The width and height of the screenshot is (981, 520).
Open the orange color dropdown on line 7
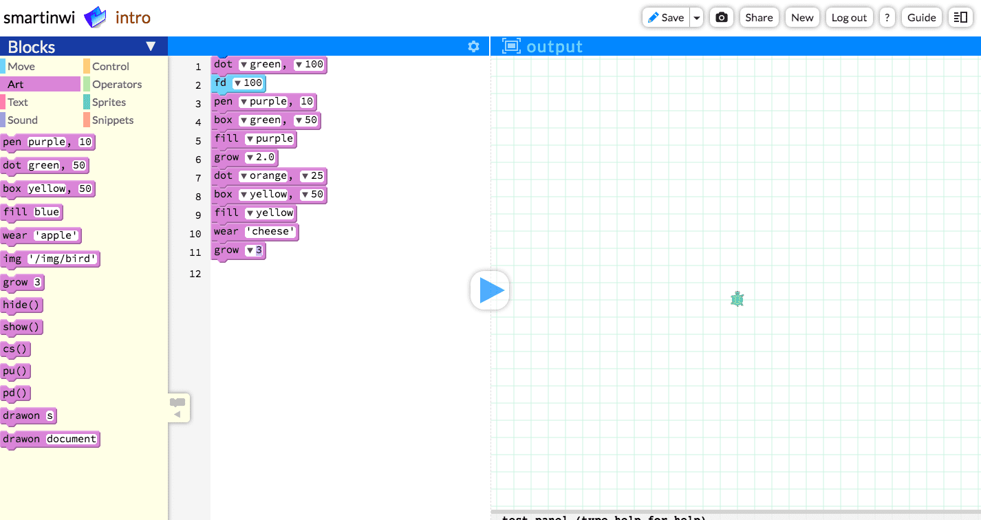tap(244, 176)
